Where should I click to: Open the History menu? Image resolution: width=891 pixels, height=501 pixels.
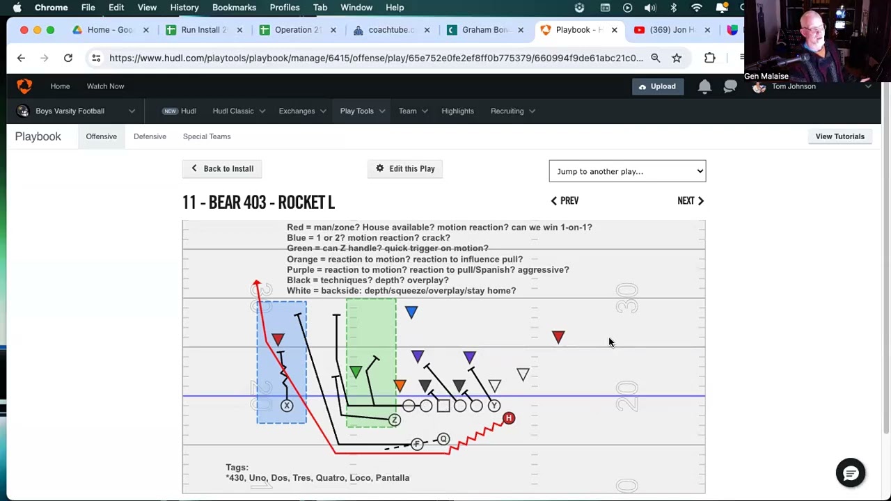[184, 8]
